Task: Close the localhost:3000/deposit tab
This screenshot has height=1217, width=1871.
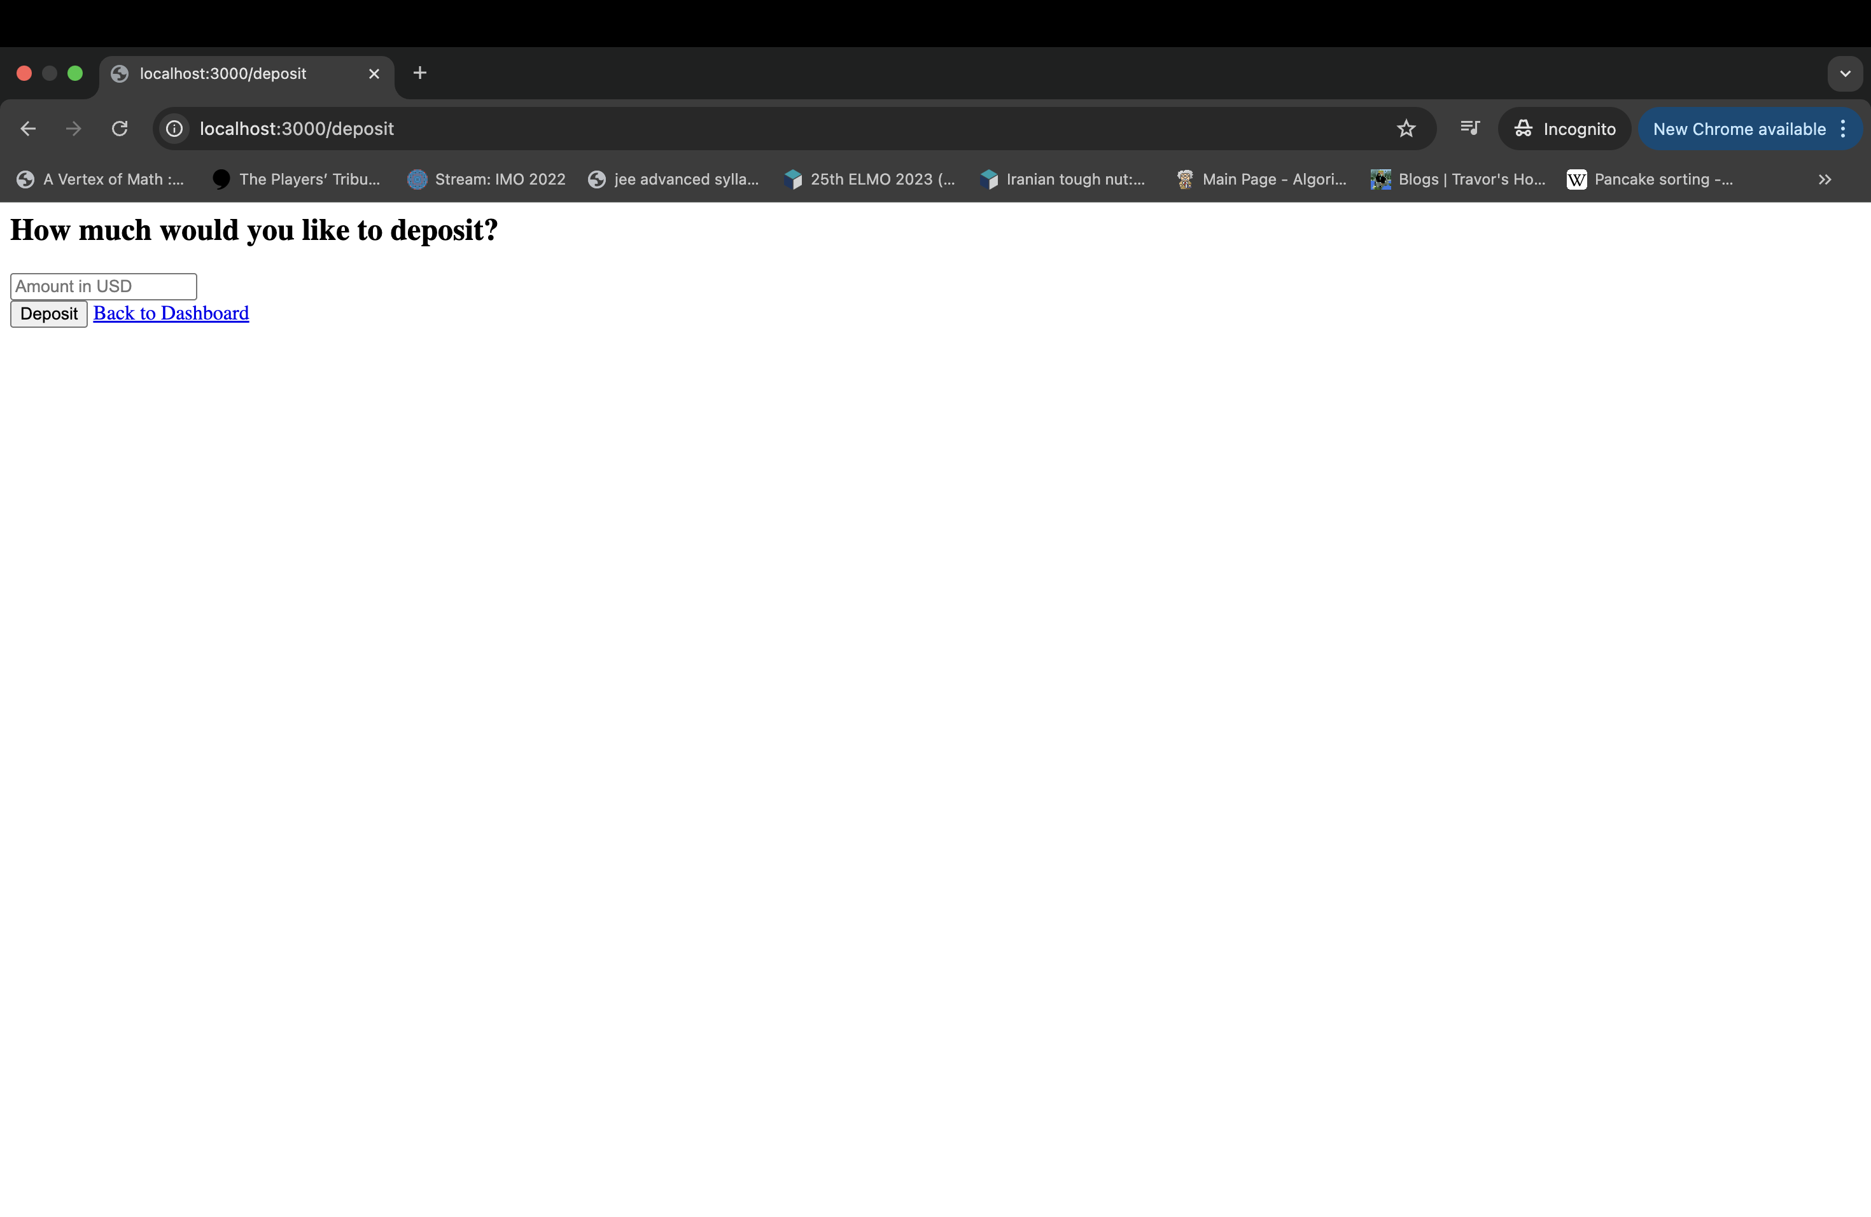Action: (374, 74)
